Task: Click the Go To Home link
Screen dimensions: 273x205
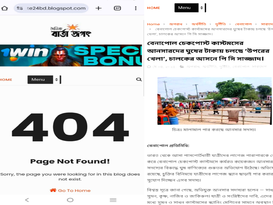Action: (70, 190)
